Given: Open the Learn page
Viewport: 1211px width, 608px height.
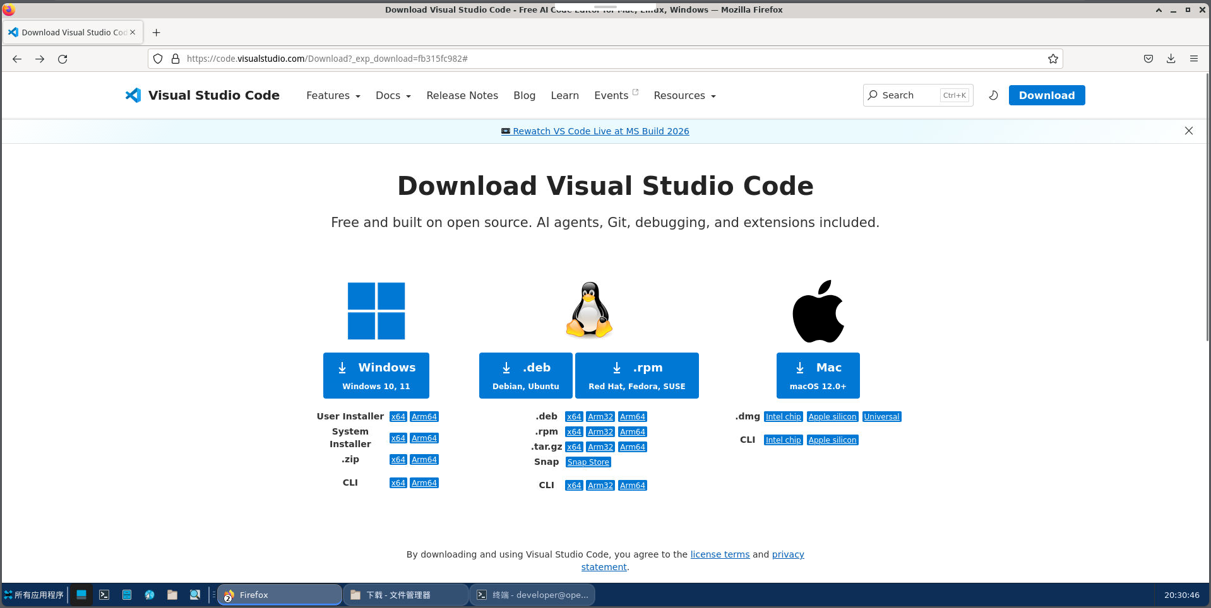Looking at the screenshot, I should tap(564, 95).
